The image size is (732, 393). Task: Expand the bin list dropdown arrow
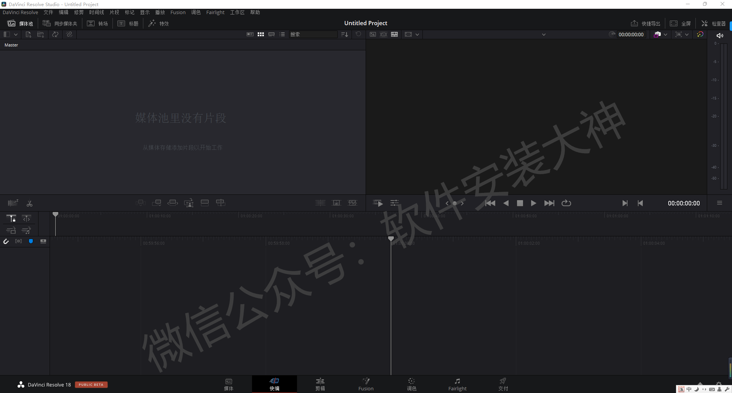coord(16,34)
